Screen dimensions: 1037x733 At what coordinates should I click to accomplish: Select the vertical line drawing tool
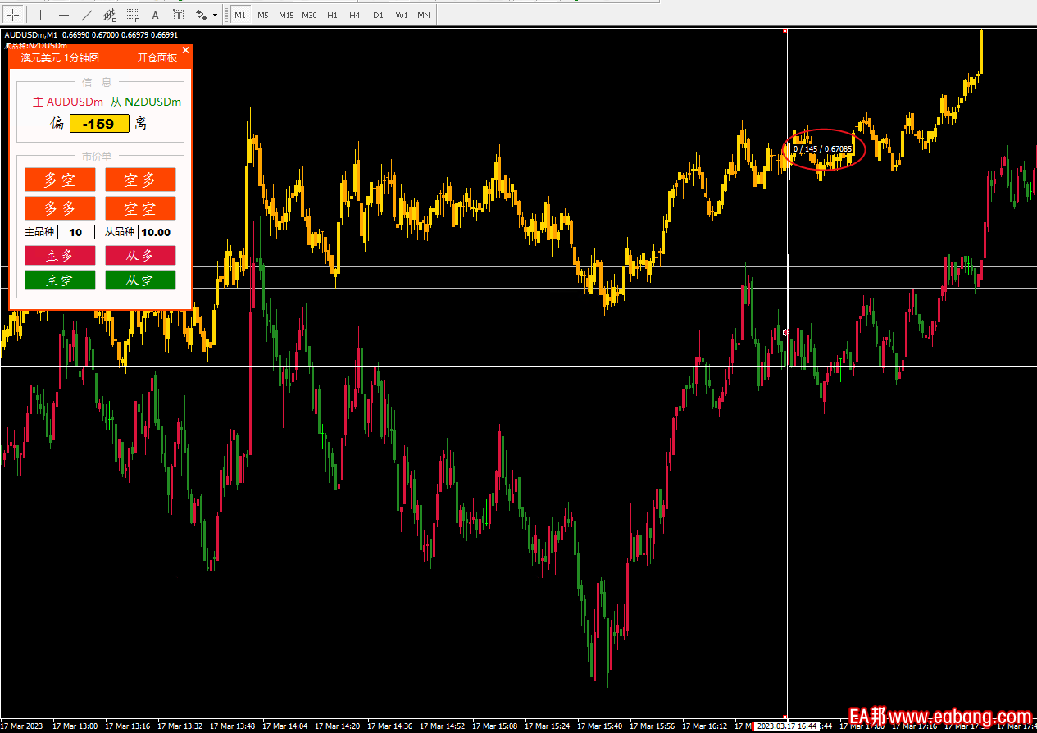click(41, 15)
